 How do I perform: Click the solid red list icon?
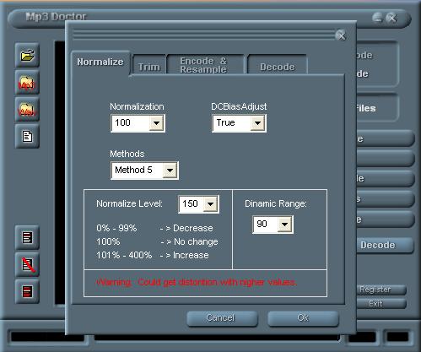point(27,291)
